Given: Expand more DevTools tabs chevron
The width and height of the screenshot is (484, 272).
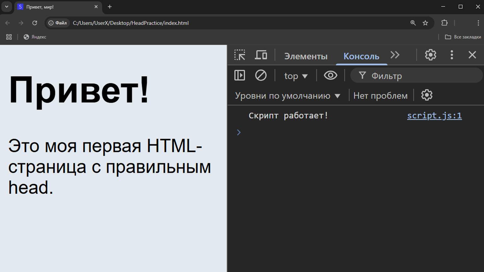Looking at the screenshot, I should [x=395, y=55].
